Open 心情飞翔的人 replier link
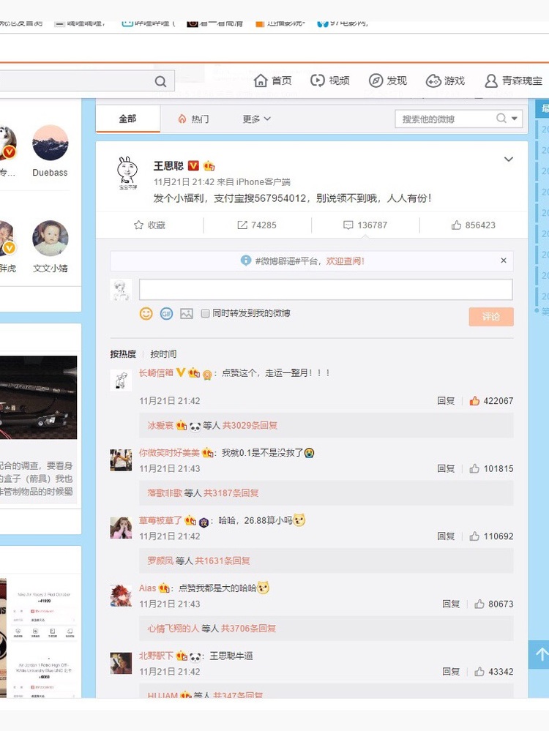The width and height of the screenshot is (549, 731). tap(173, 629)
